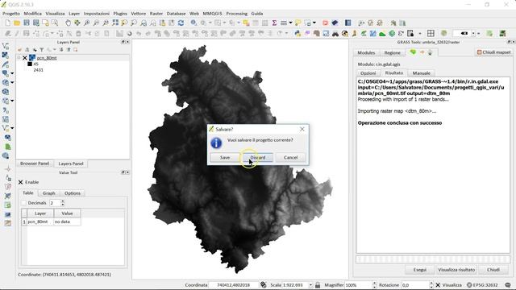Open the MMQGIS menu
Viewport: 516px width, 290px height.
(x=212, y=14)
